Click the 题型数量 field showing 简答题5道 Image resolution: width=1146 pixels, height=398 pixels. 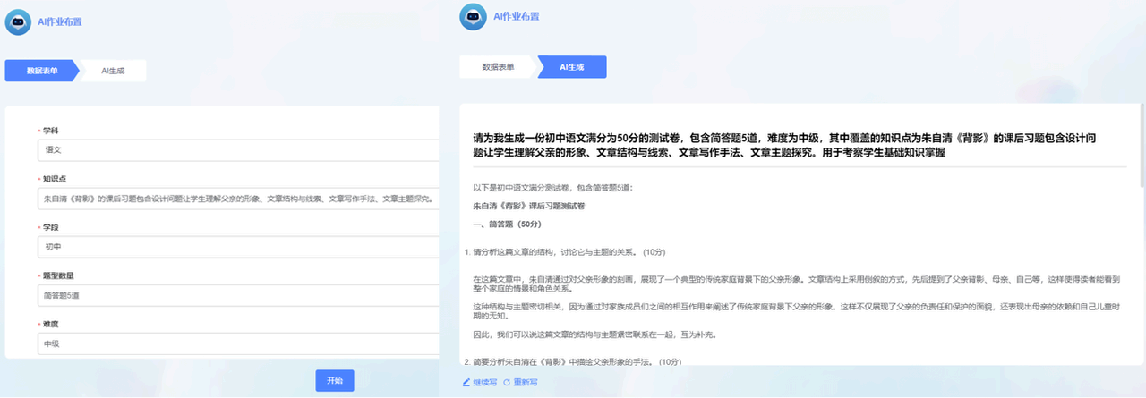tap(238, 295)
